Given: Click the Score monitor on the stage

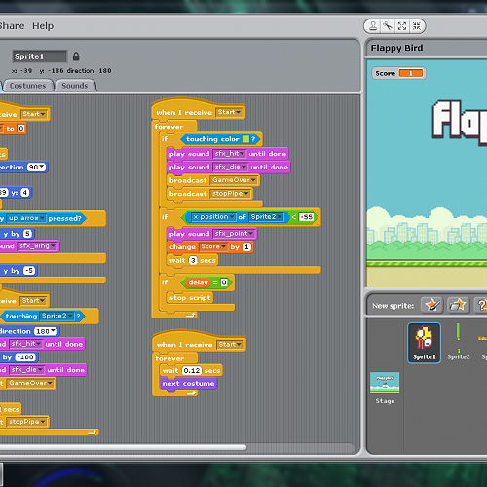Looking at the screenshot, I should [x=398, y=73].
